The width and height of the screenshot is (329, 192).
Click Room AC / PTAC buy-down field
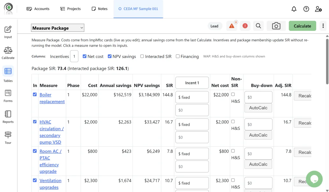[258, 153]
